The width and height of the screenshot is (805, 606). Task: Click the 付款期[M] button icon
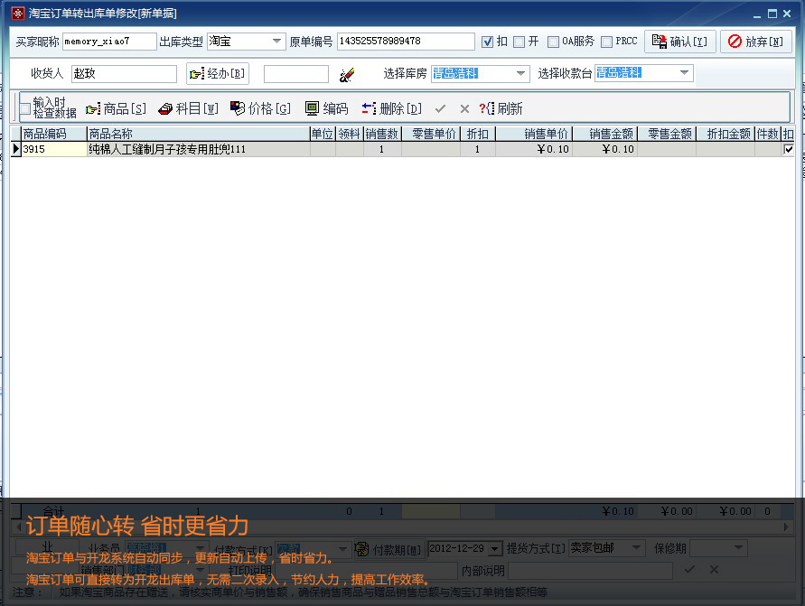[362, 549]
